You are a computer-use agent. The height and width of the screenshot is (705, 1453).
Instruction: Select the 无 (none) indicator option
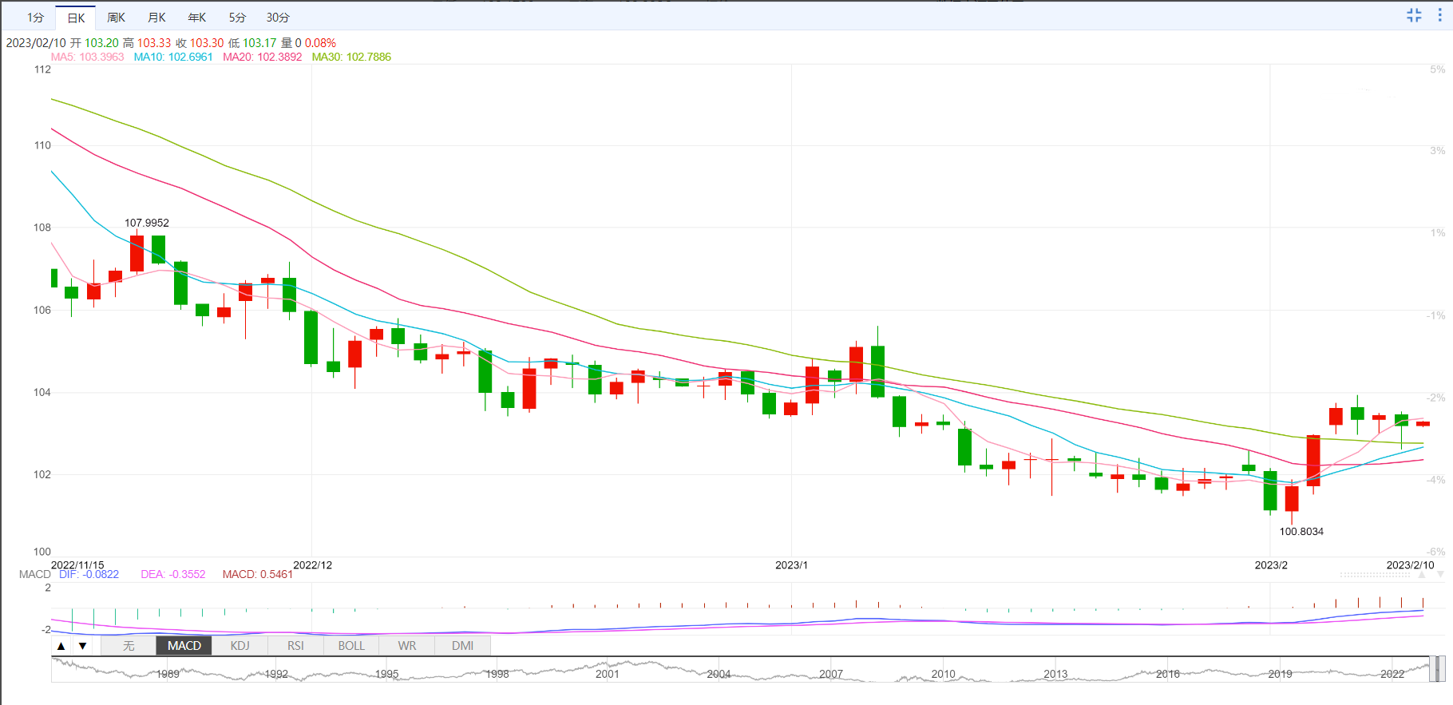point(129,646)
